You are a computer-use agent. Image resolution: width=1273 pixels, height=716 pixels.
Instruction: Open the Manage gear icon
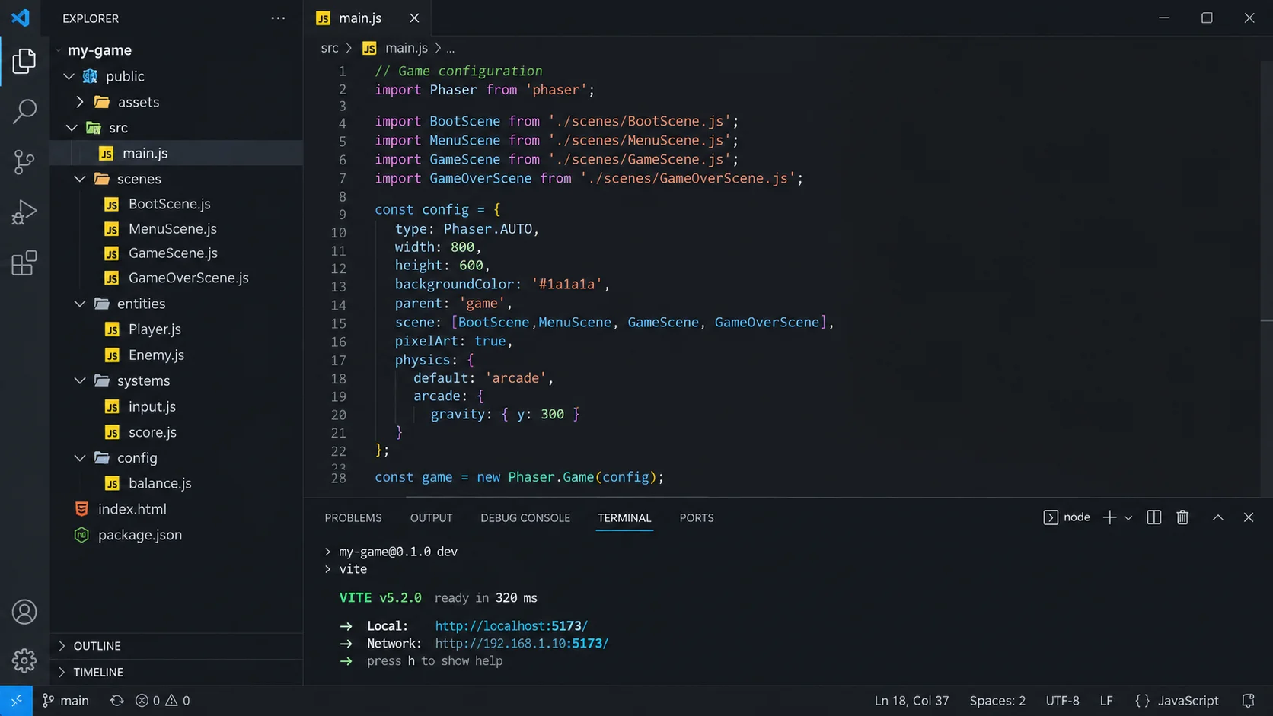[x=24, y=660]
